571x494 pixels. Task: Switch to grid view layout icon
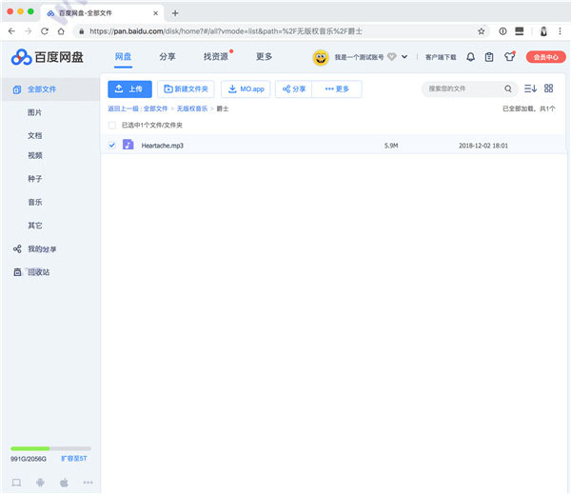pos(548,89)
